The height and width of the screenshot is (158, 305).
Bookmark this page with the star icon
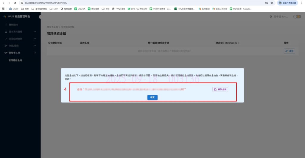pyautogui.click(x=272, y=3)
